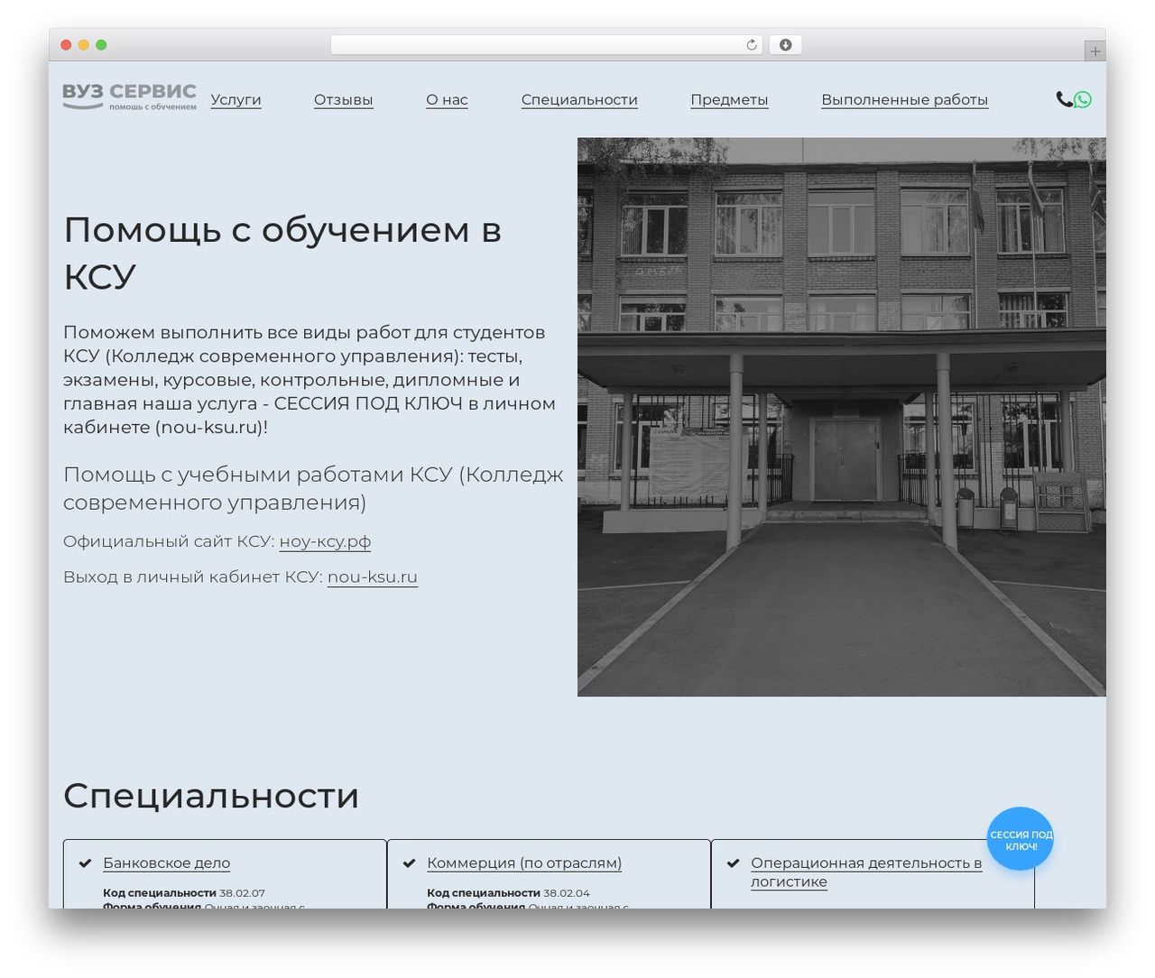Navigate to Выполненные работы
The width and height of the screenshot is (1155, 978).
tap(904, 99)
